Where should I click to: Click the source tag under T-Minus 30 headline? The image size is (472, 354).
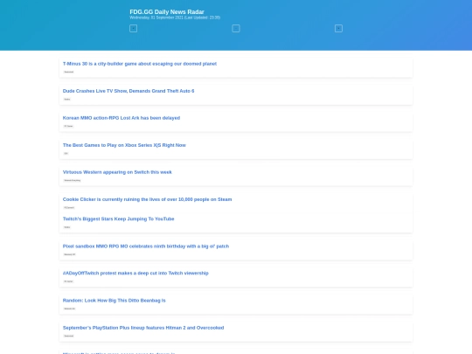click(x=69, y=72)
